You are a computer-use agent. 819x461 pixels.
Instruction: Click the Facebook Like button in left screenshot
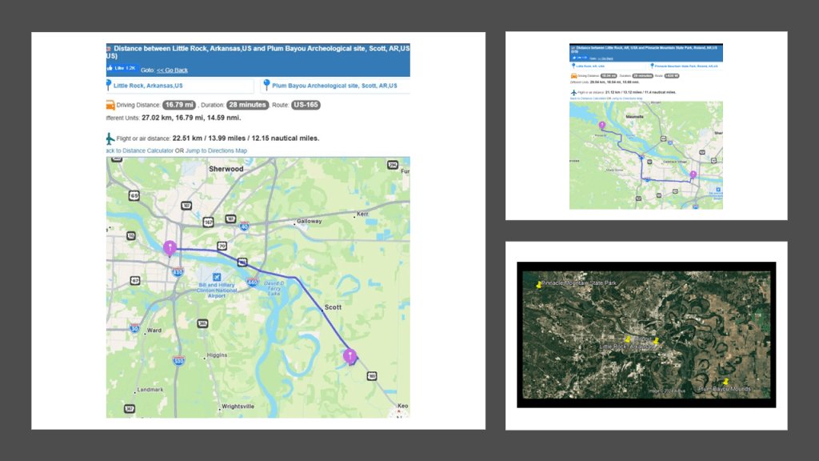click(122, 69)
